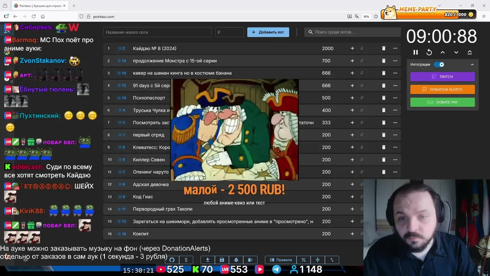This screenshot has height=276, width=490.
Task: Toggle the Интеграции switch
Action: pyautogui.click(x=439, y=64)
